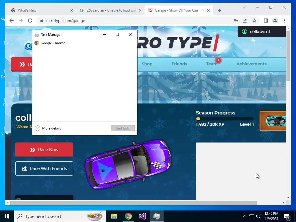Show hidden system tray icons
296x222 pixels.
click(x=245, y=216)
